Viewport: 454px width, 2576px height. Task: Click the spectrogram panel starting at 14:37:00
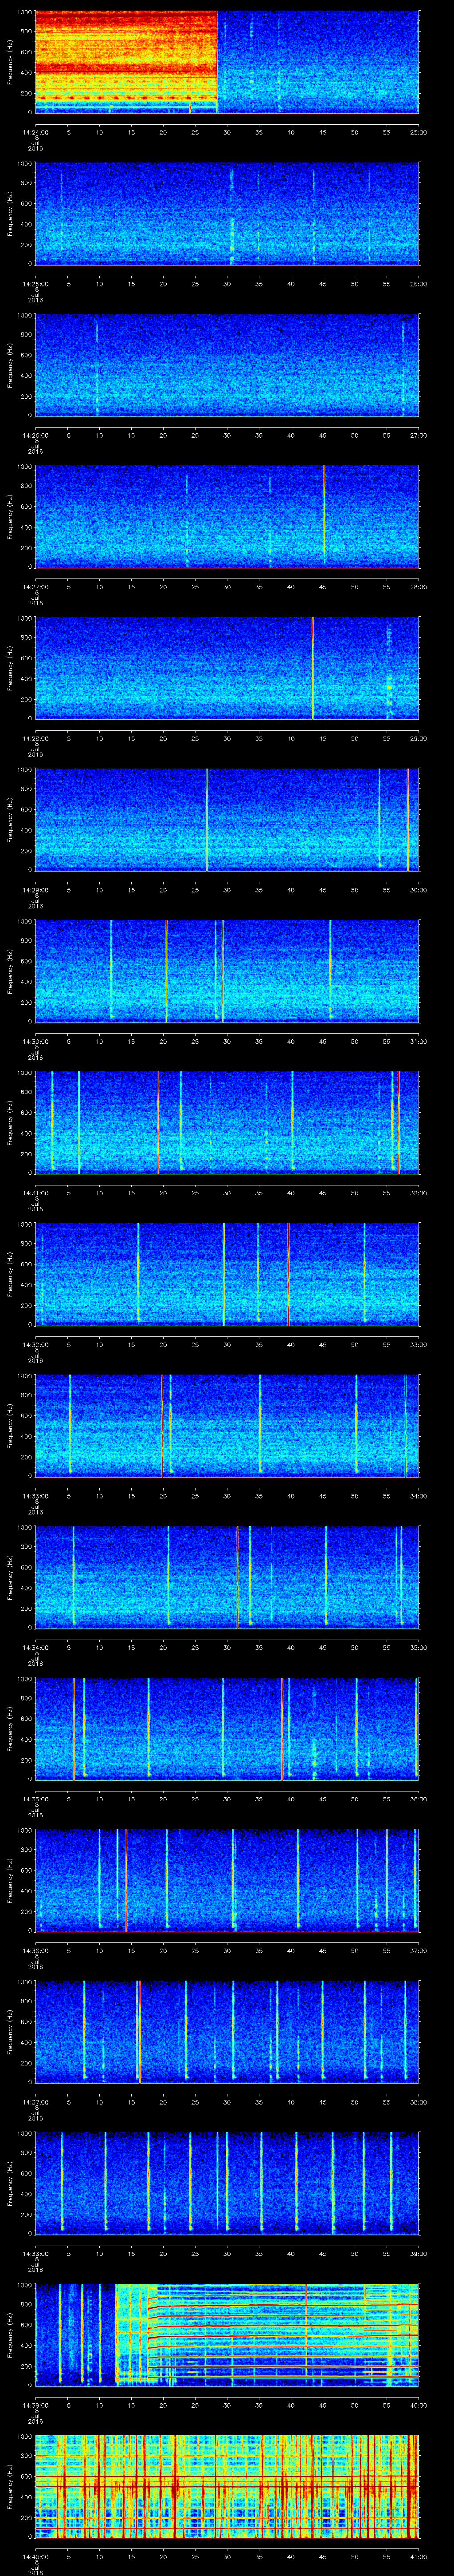coord(227,2032)
